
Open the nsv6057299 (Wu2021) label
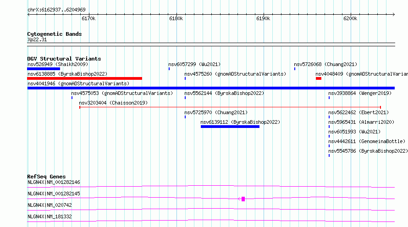(x=194, y=64)
